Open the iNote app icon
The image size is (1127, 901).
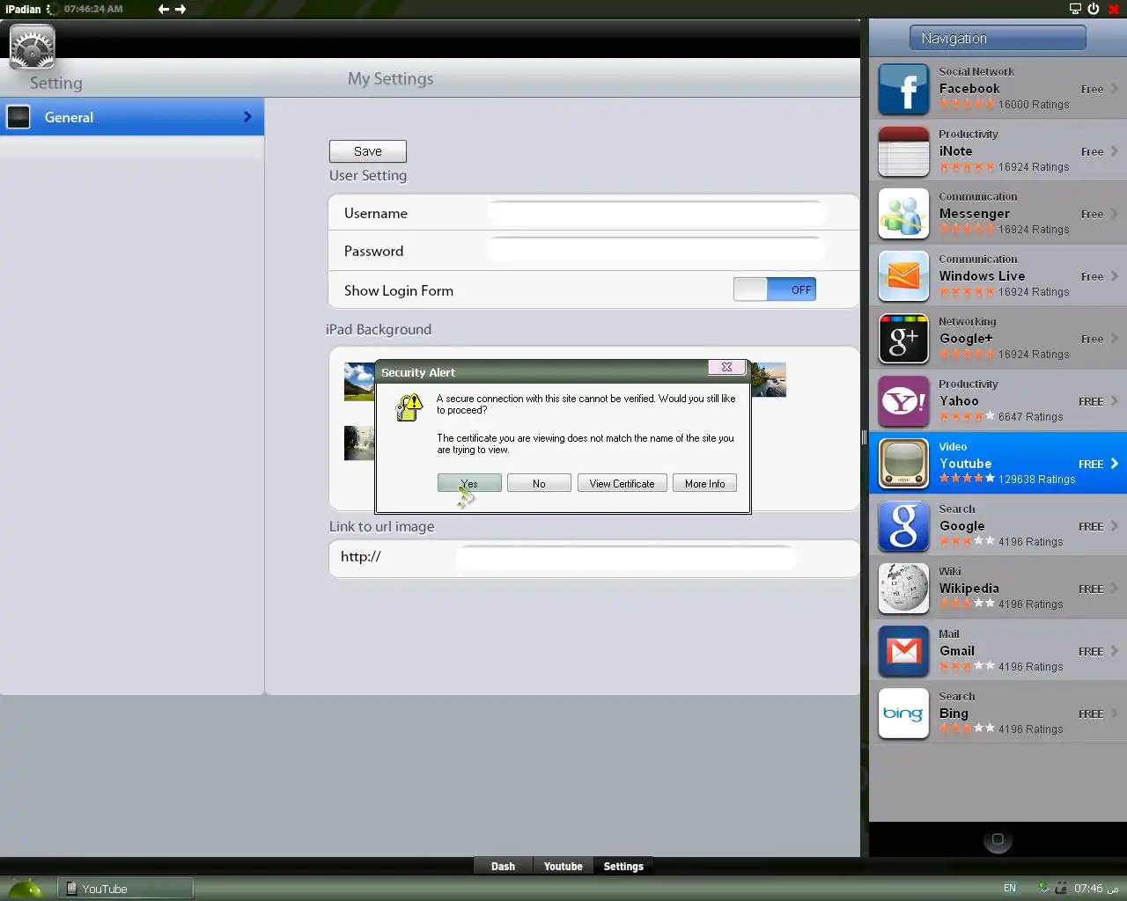[903, 151]
